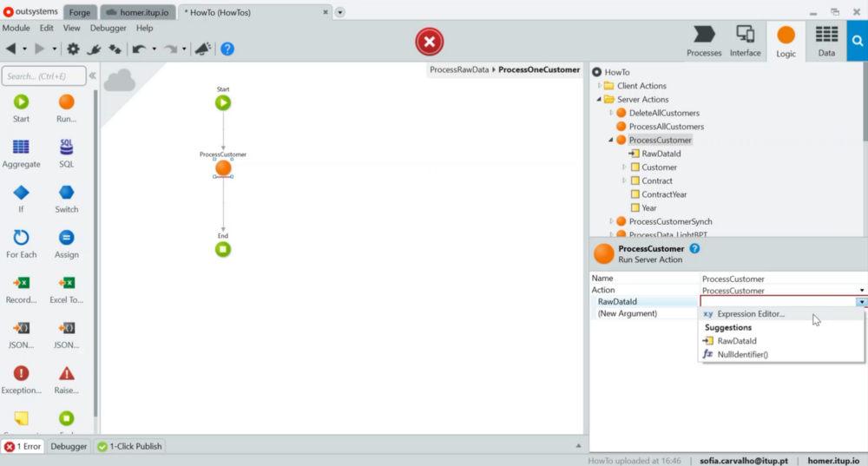
Task: Click the navigate forward arrow
Action: click(x=40, y=49)
